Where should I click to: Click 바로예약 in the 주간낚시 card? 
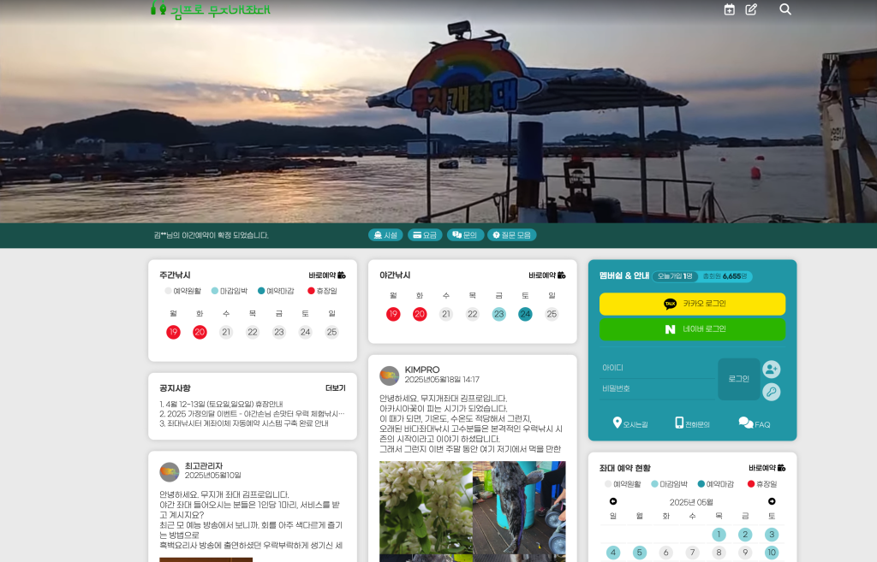tap(327, 275)
